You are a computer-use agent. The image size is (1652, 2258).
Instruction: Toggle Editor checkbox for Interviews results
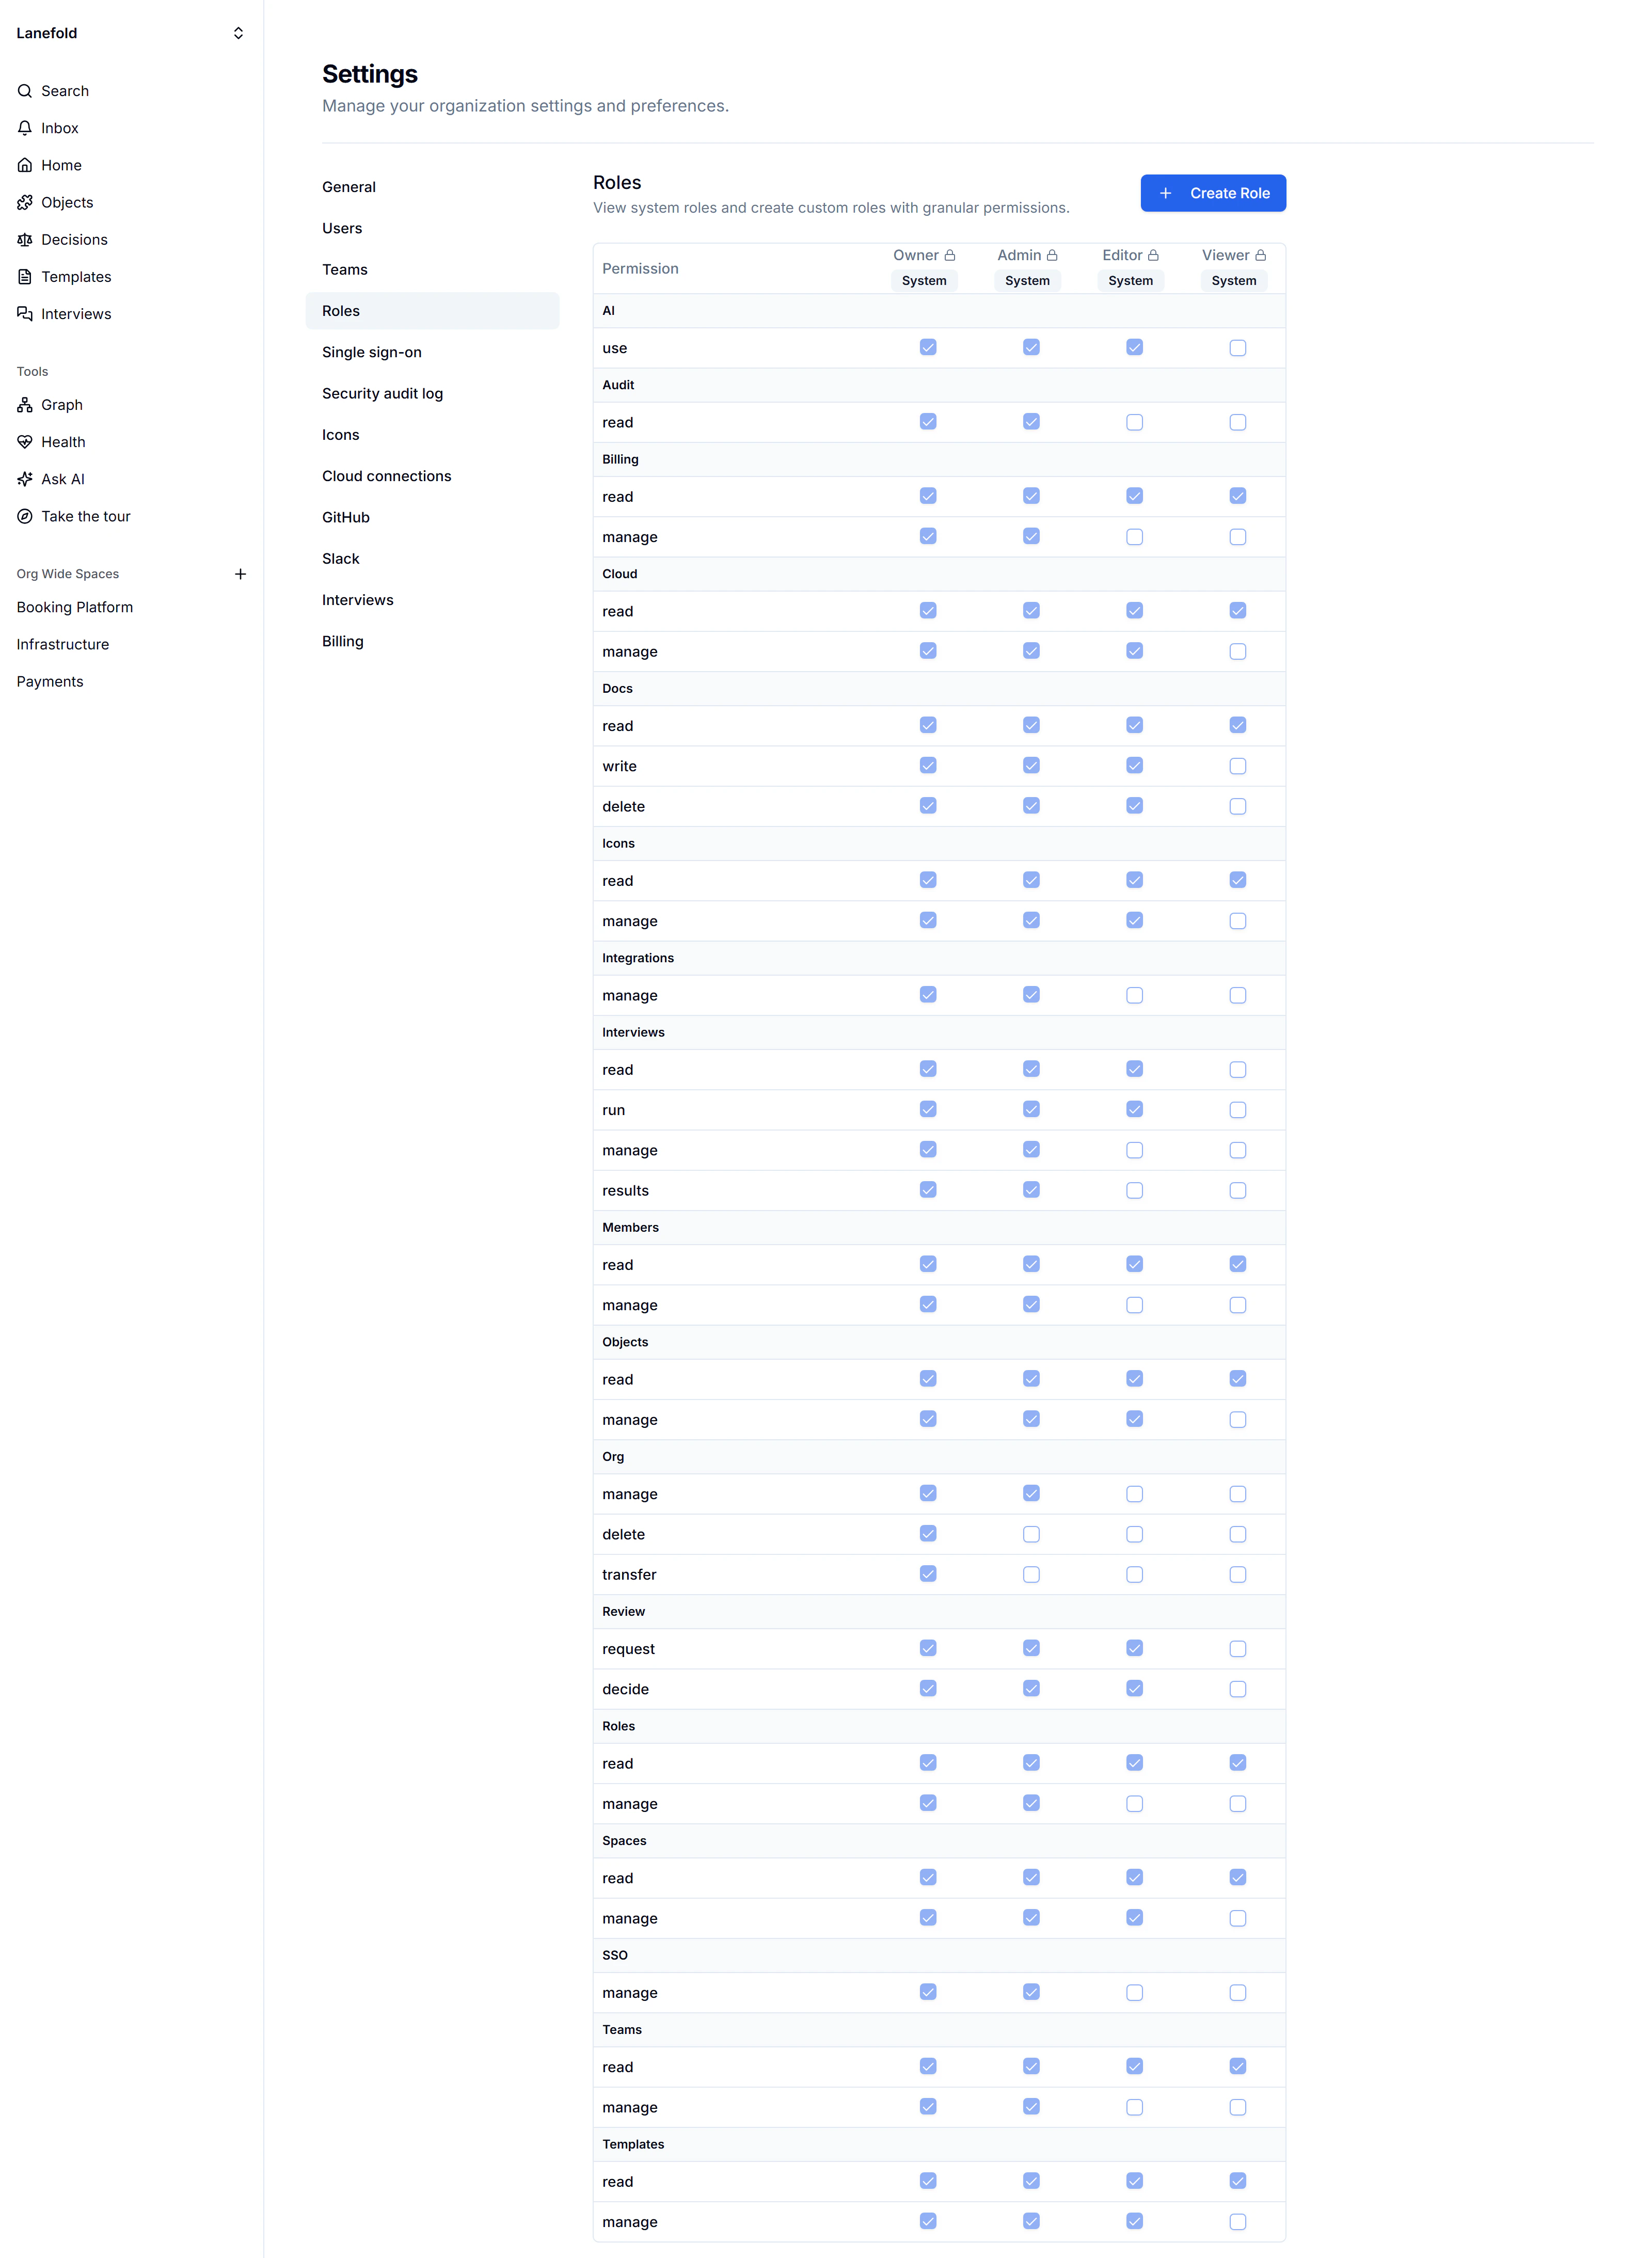[1134, 1190]
